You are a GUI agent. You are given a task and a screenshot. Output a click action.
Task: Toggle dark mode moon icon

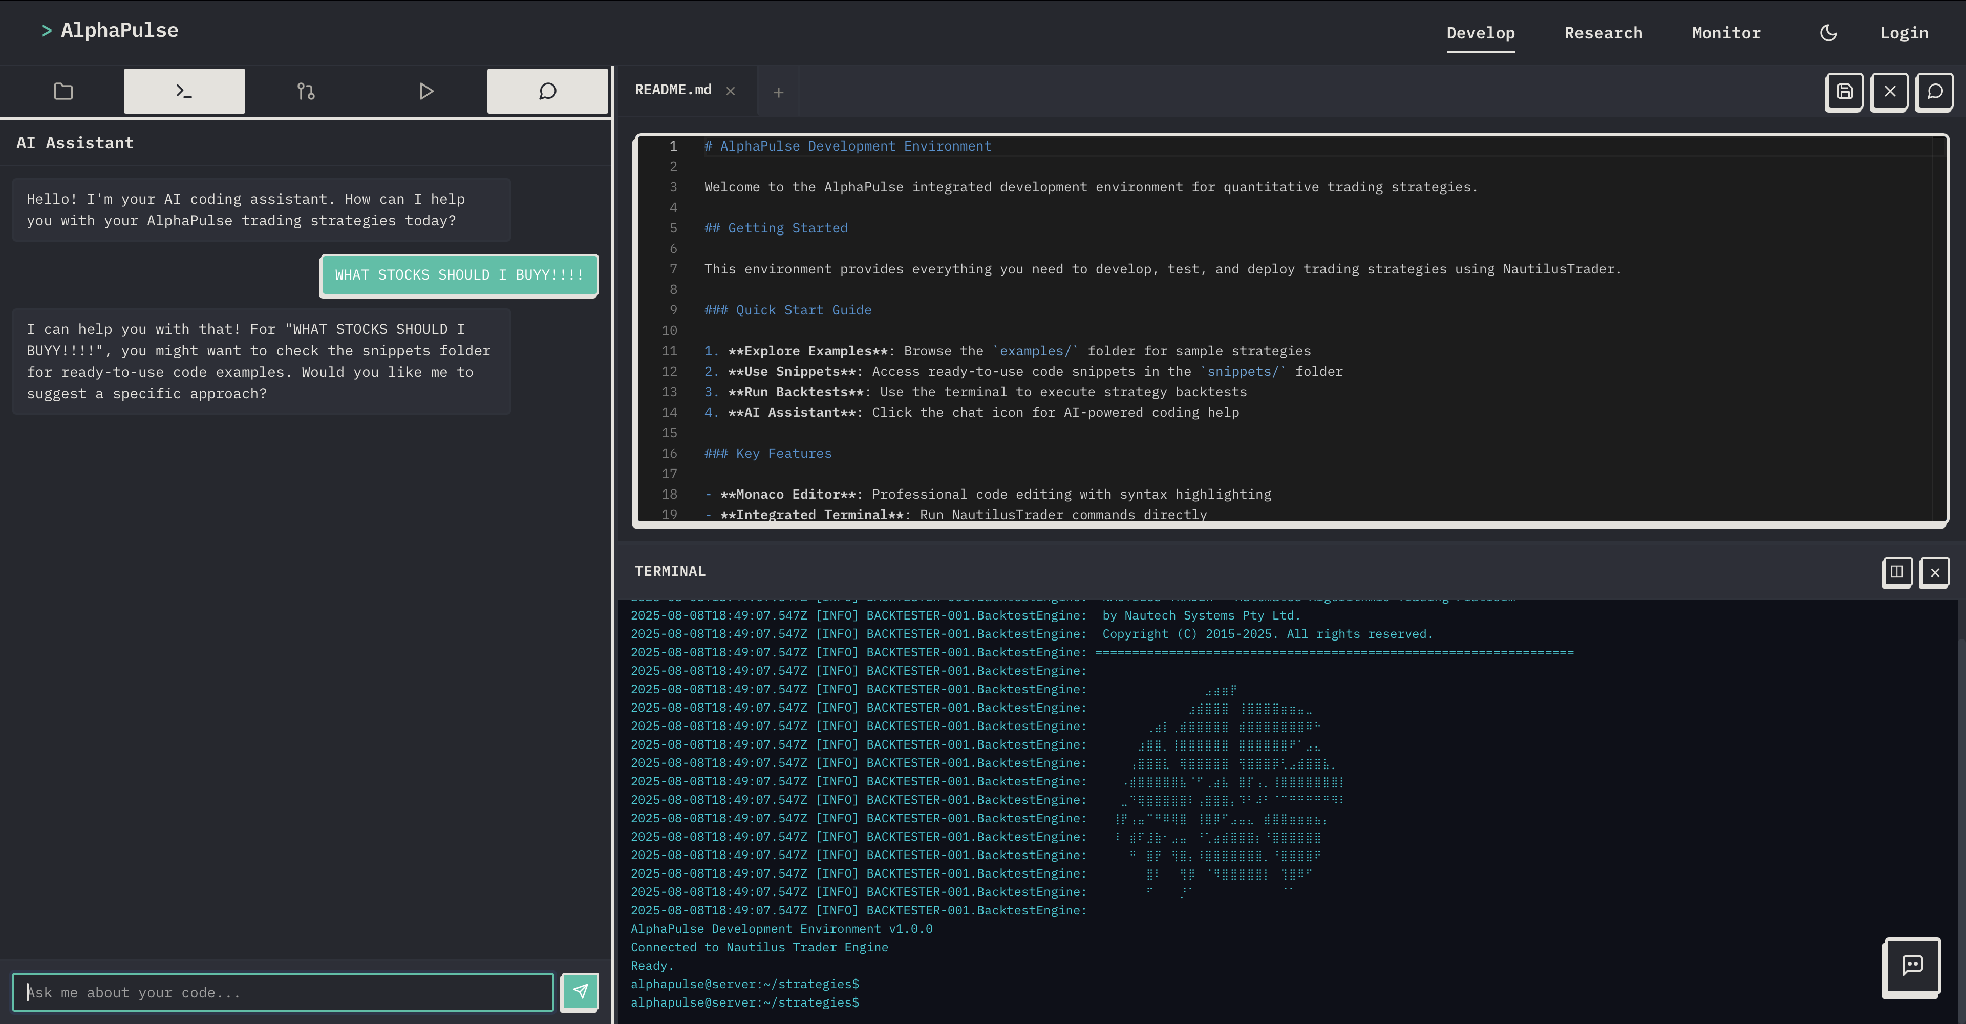(1828, 33)
